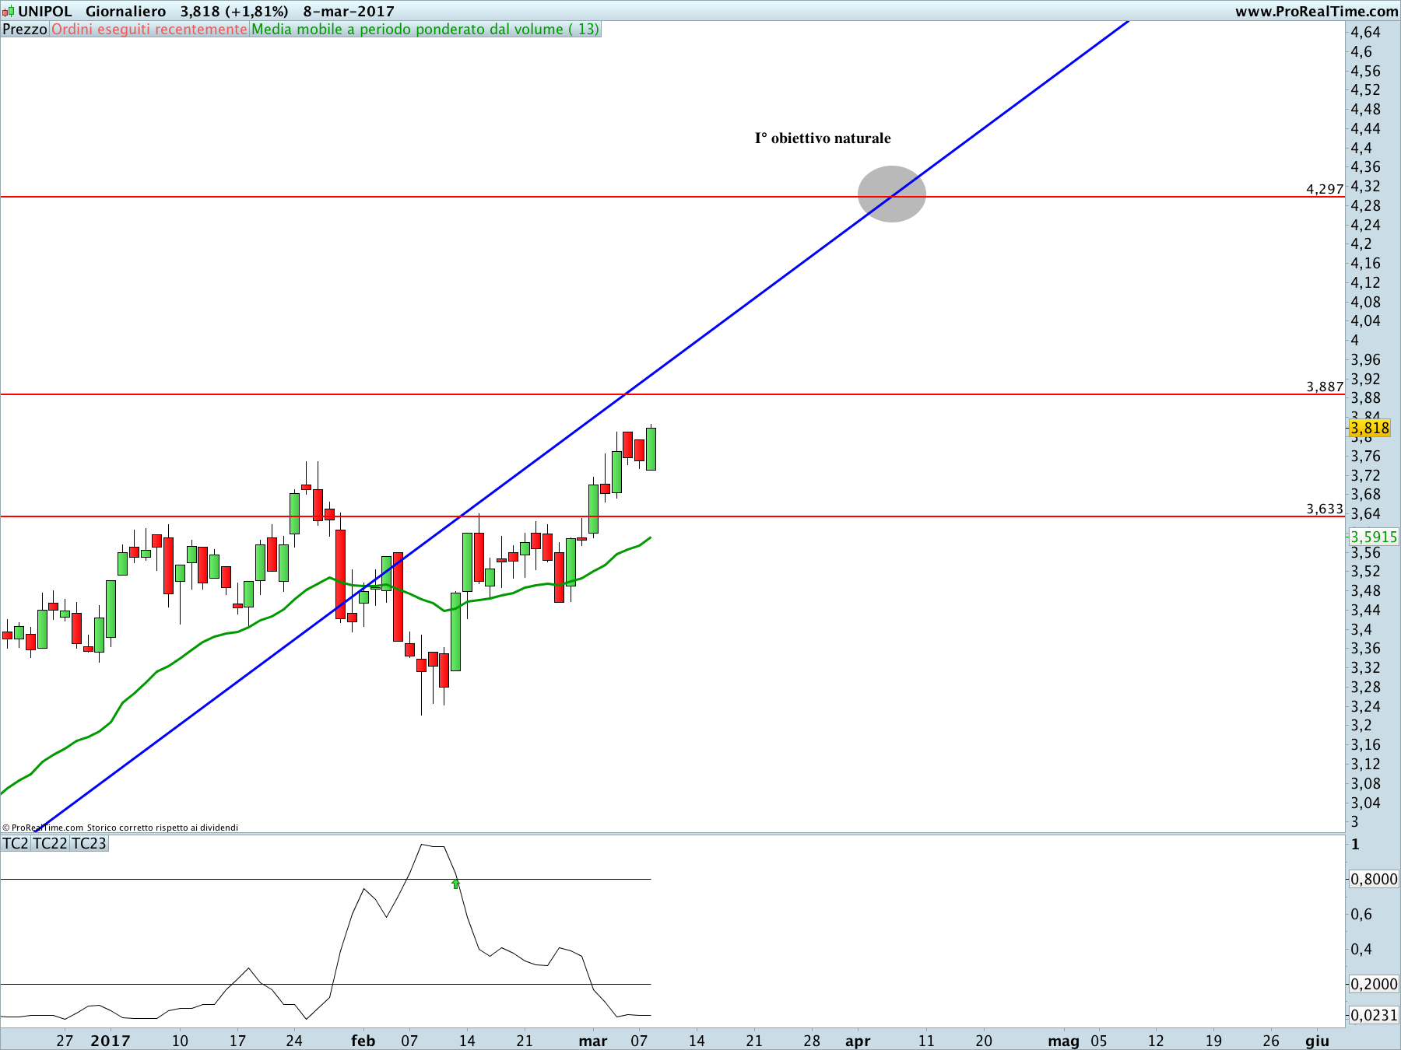Screen dimensions: 1401x1050
Task: Click the 4,64 price axis label
Action: (1365, 32)
